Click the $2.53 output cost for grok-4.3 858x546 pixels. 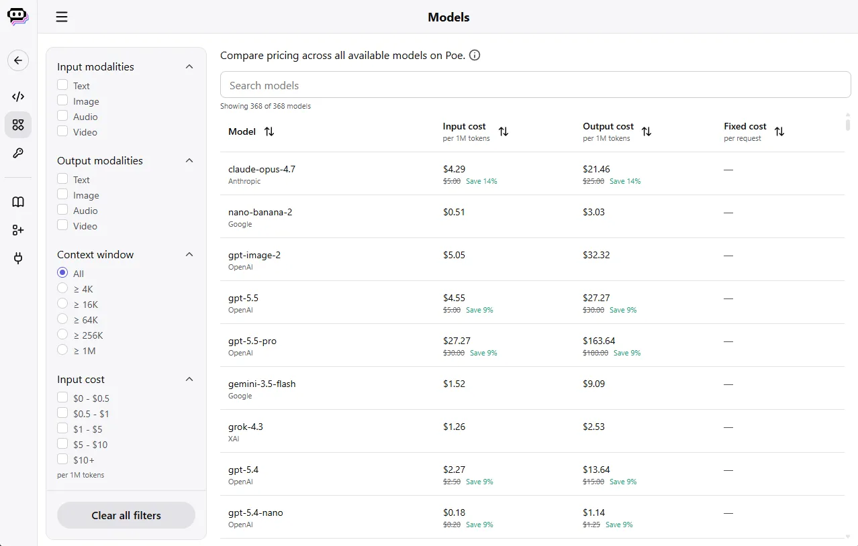click(593, 427)
